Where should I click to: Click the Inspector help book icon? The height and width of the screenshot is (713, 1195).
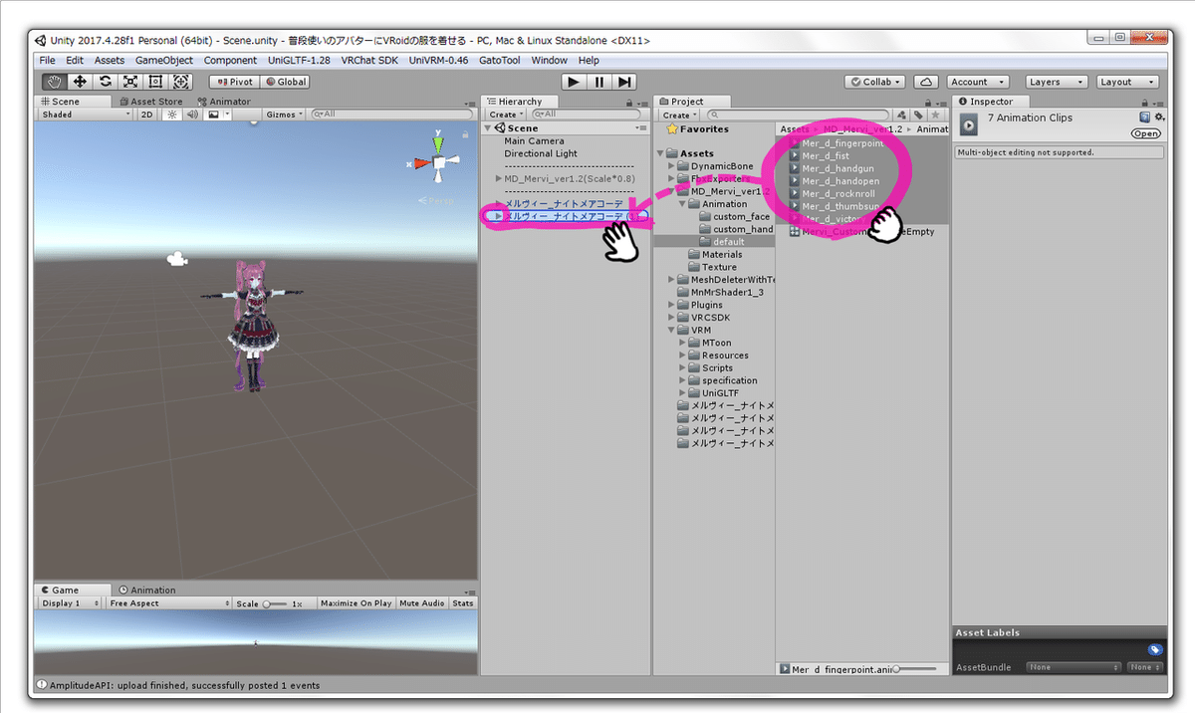click(1145, 117)
